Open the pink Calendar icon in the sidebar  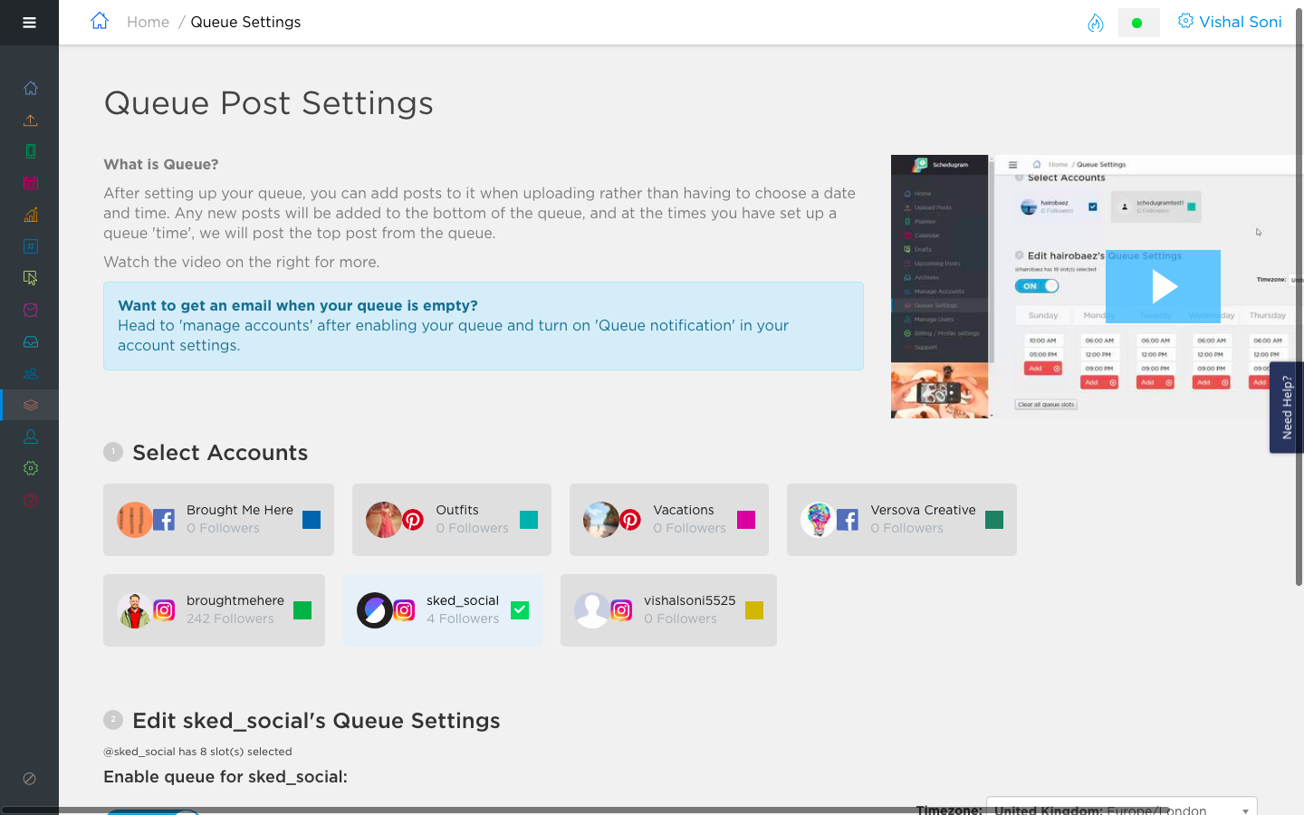point(31,183)
